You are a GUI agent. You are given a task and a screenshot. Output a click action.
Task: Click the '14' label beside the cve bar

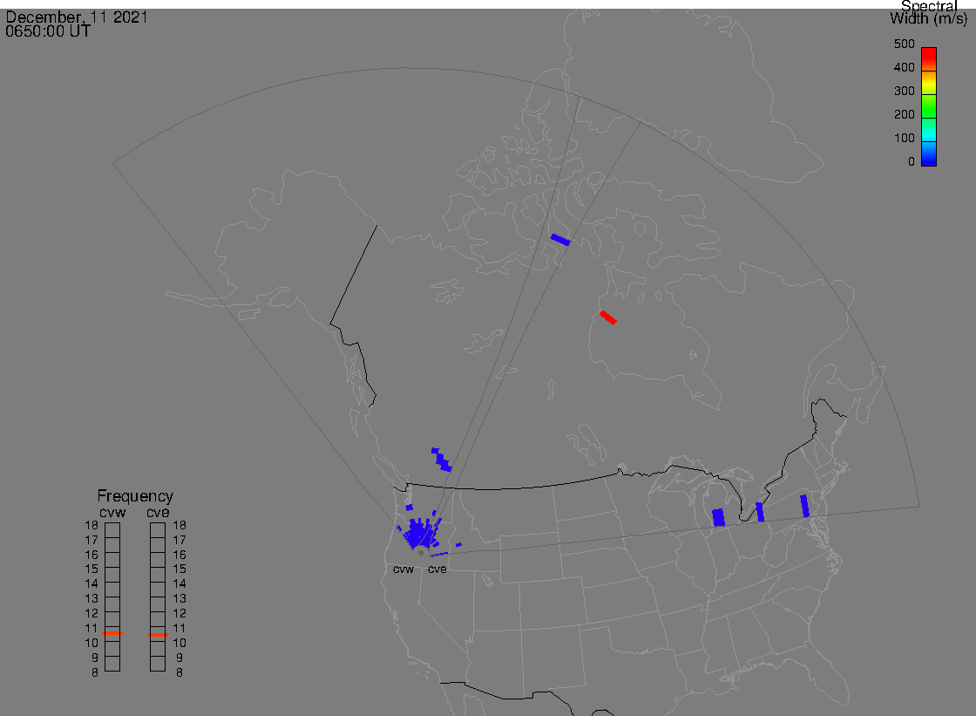point(180,584)
